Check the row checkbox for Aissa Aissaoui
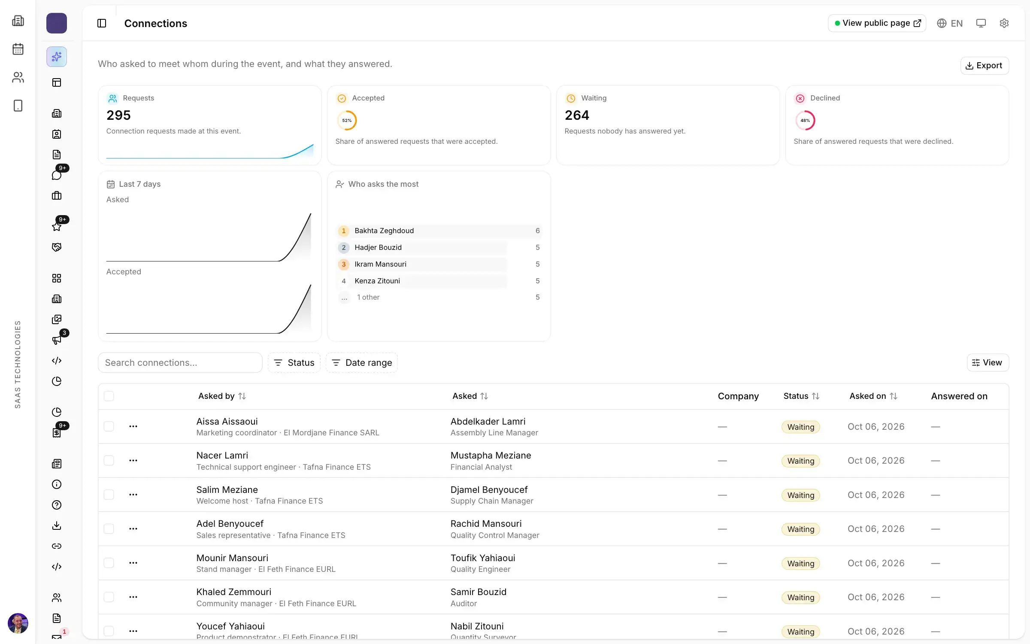The image size is (1030, 644). coord(109,426)
